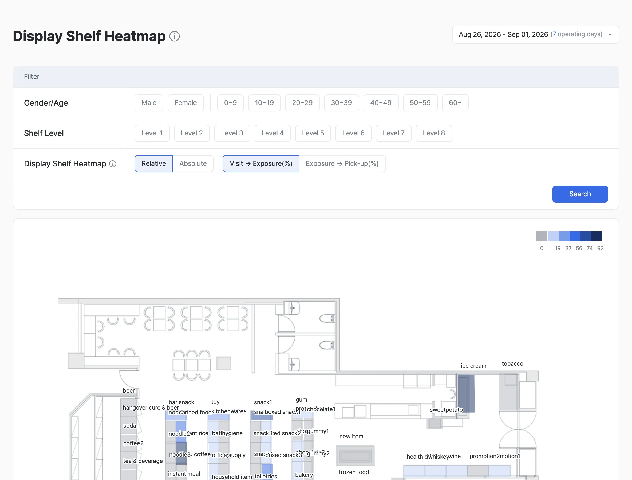The image size is (632, 480).
Task: Click the 'soda' shelf label
Action: (x=129, y=426)
